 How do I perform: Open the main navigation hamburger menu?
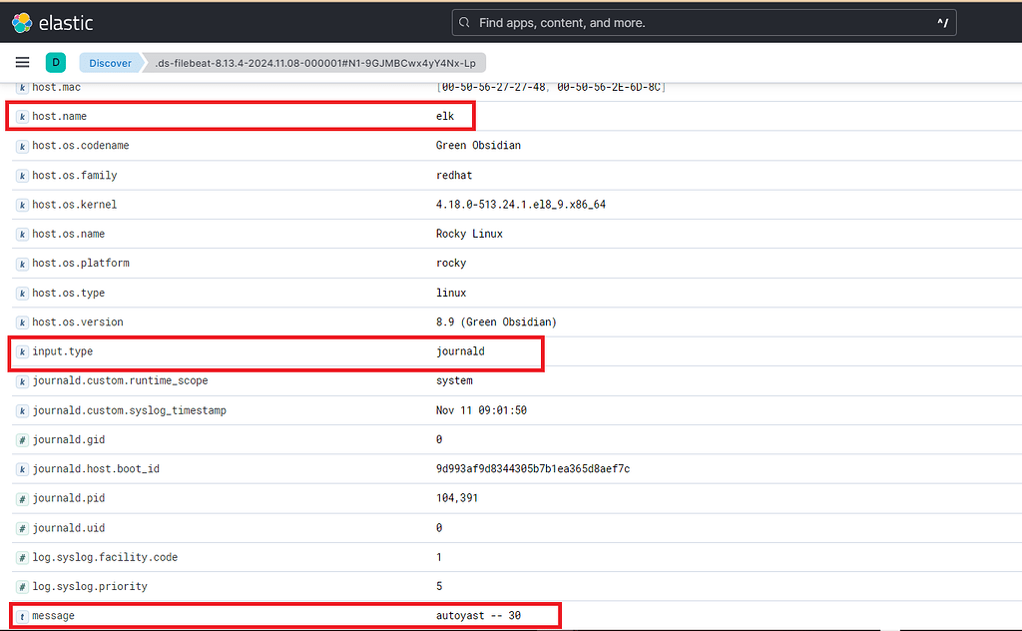[22, 62]
